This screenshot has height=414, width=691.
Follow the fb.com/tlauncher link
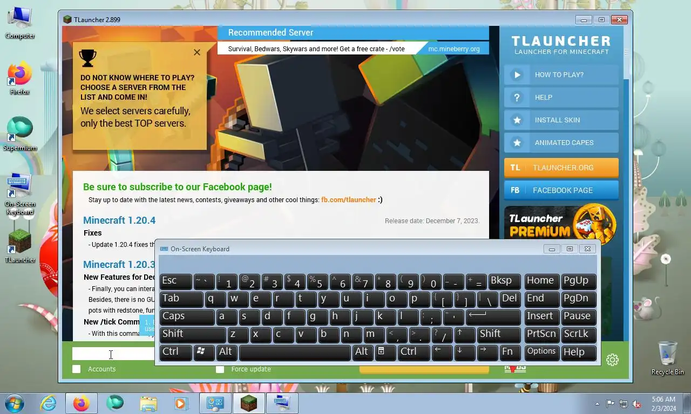coord(348,199)
